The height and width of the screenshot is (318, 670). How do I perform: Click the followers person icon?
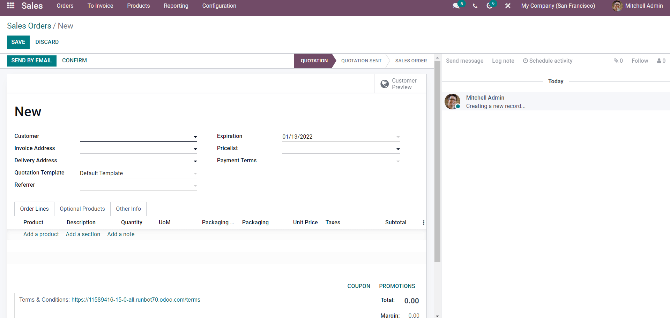pyautogui.click(x=659, y=61)
